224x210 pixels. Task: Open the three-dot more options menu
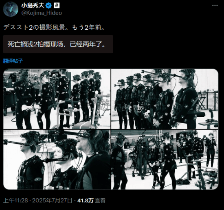(x=215, y=6)
